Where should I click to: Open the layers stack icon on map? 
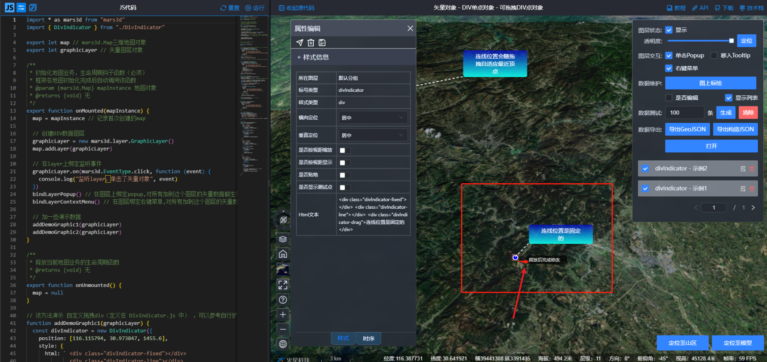283,239
